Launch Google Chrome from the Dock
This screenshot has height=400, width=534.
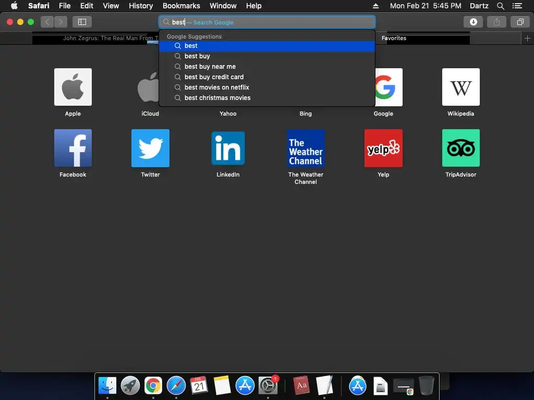point(153,386)
